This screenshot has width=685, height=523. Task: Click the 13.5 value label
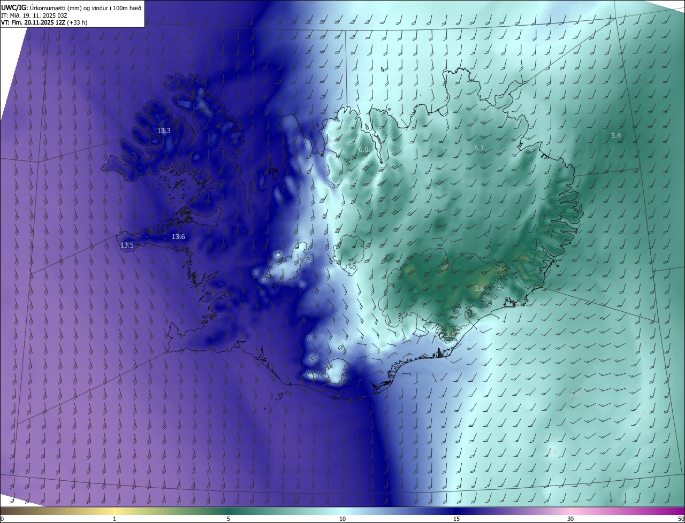(x=127, y=245)
